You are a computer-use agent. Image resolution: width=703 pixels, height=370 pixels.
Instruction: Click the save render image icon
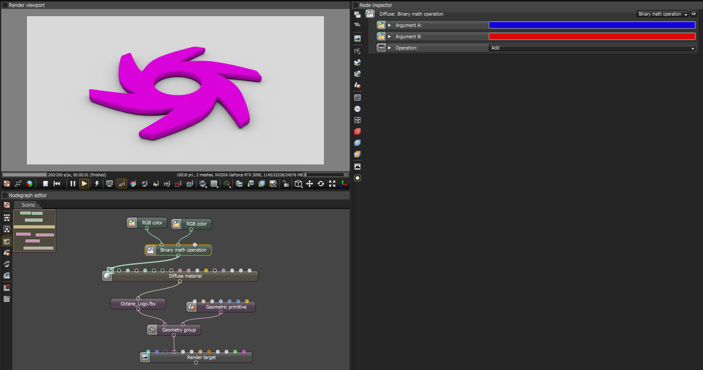pos(250,184)
